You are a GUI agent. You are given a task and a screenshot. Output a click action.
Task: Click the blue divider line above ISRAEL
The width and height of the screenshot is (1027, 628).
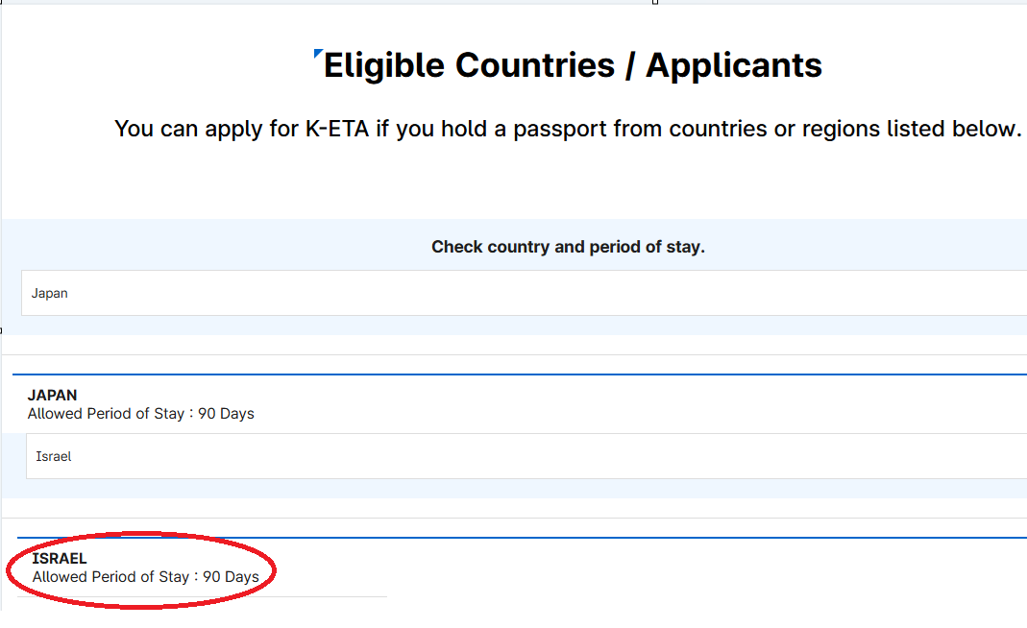(521, 538)
